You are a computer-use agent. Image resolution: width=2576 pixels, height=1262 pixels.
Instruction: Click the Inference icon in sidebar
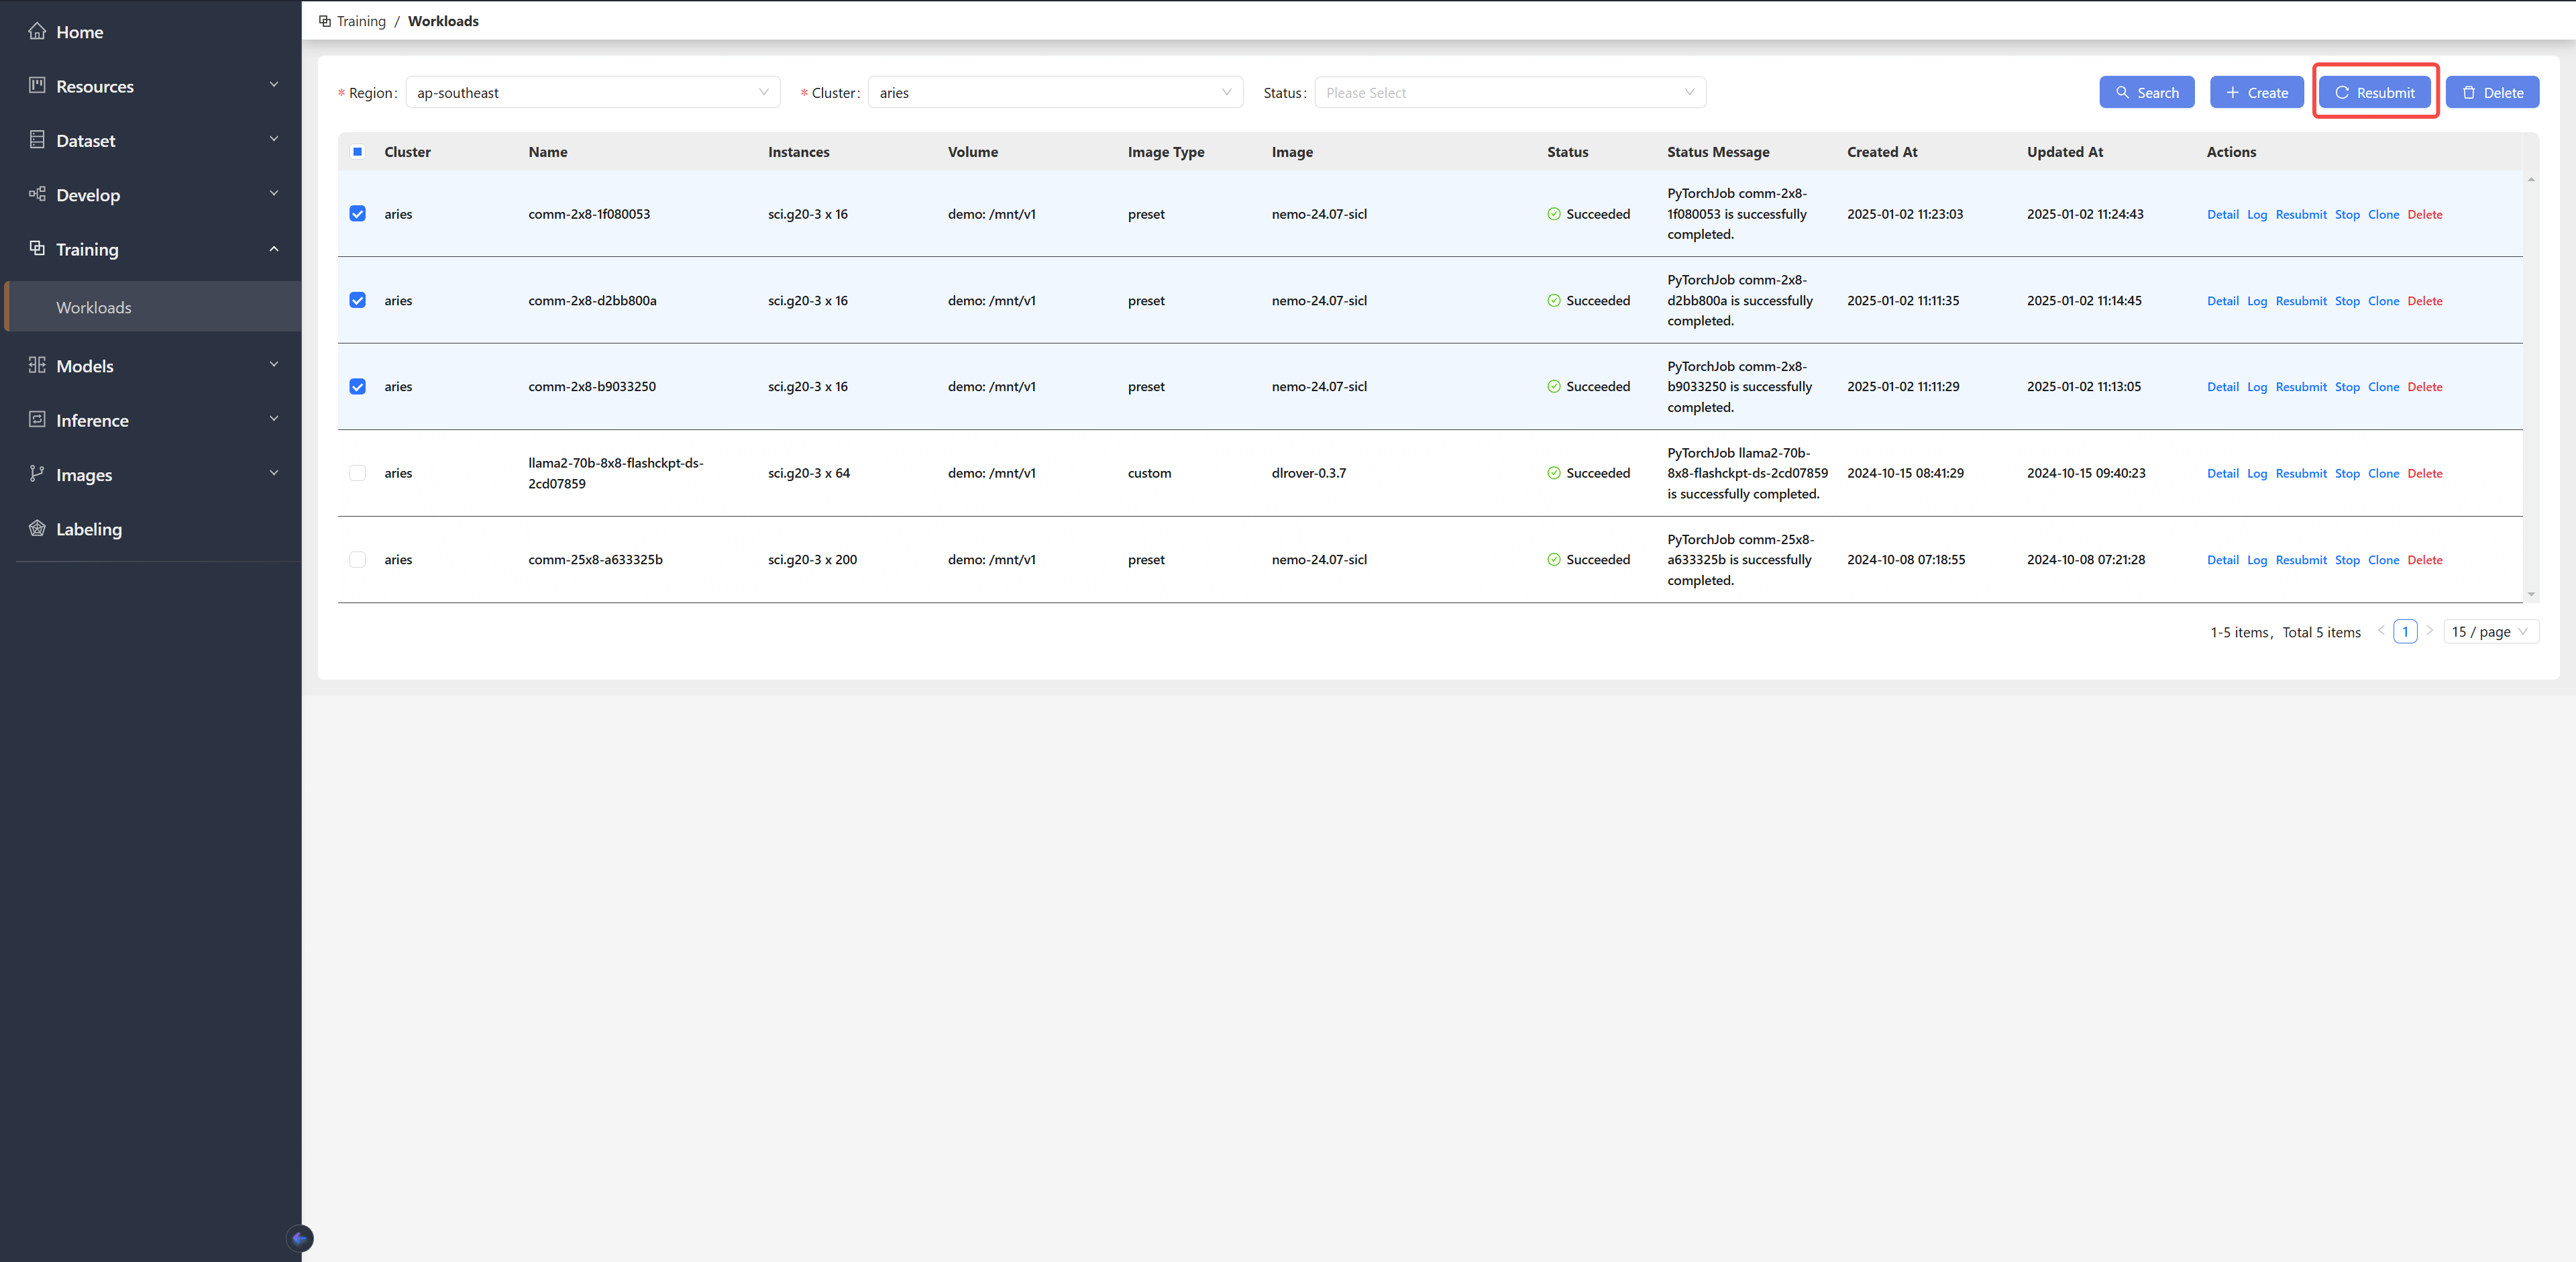point(37,419)
